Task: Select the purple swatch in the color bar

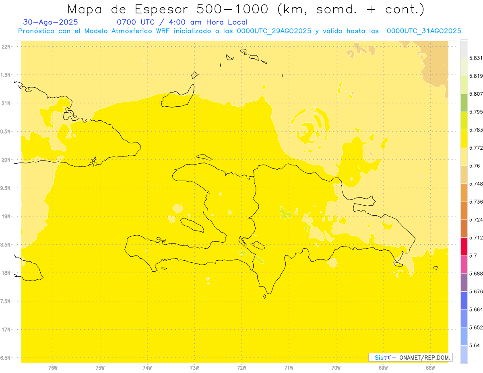Action: coord(464,282)
